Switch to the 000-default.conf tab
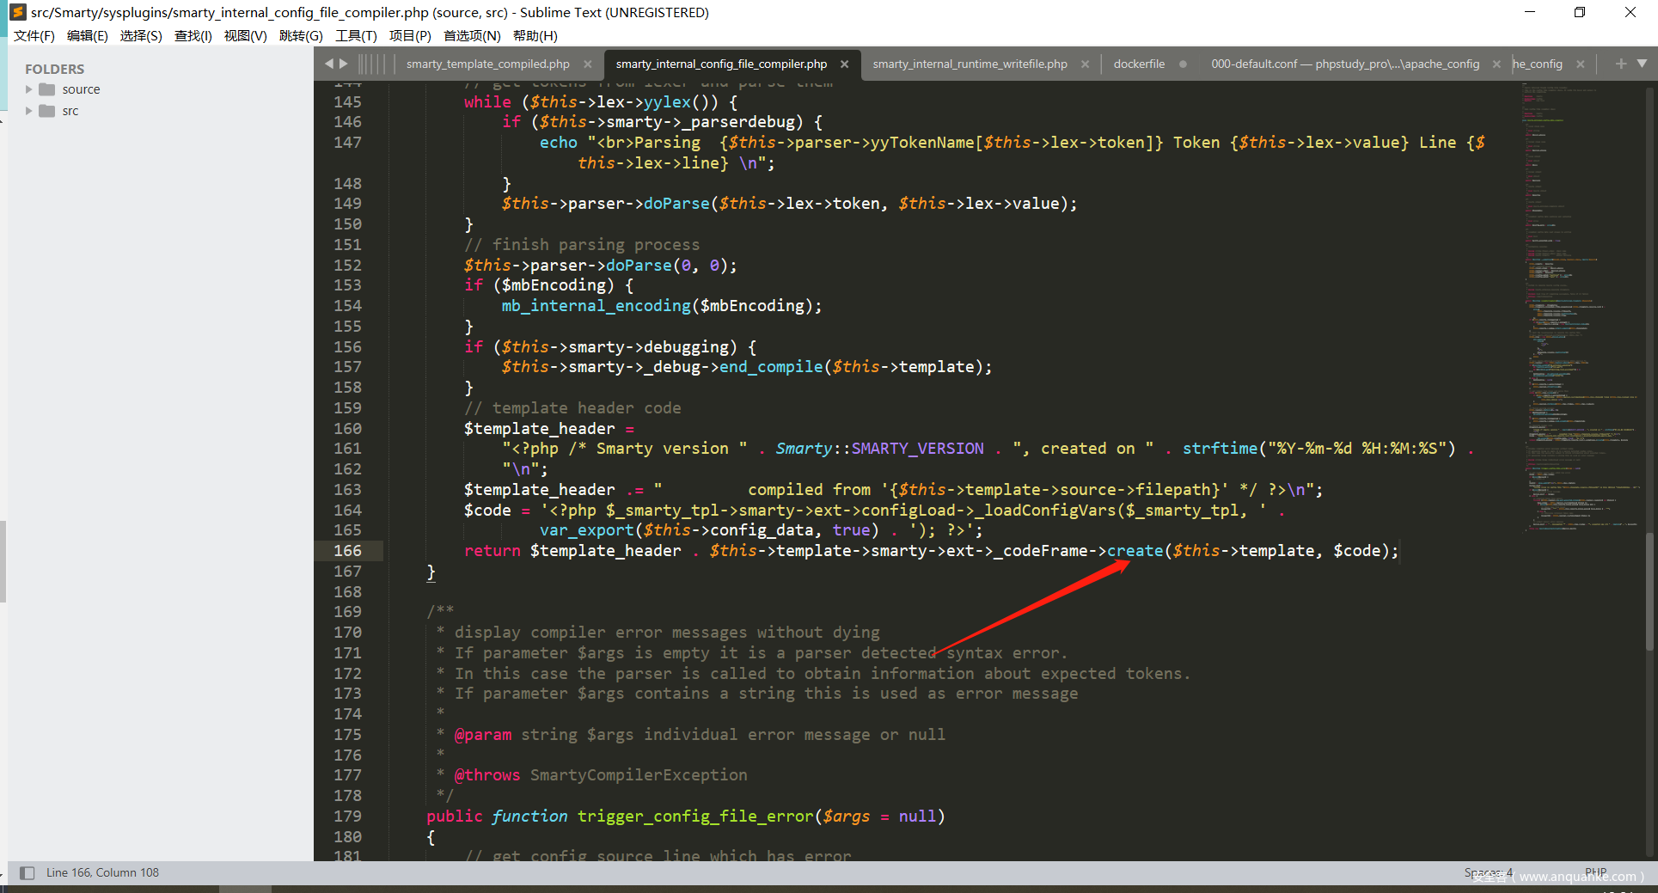Viewport: 1658px width, 893px height. (1344, 64)
